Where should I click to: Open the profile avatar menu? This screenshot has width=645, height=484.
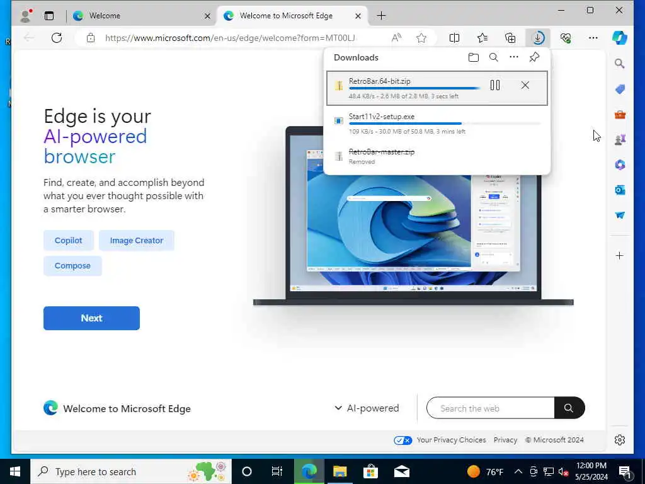pos(26,16)
